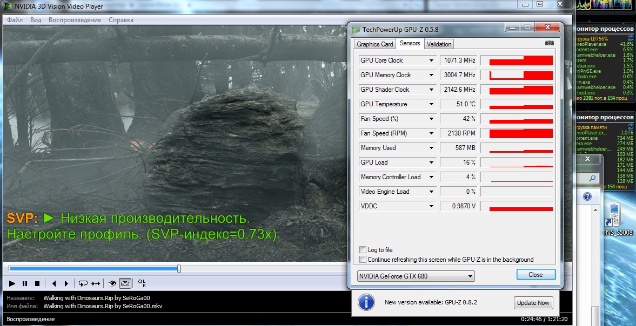Image resolution: width=636 pixels, height=326 pixels.
Task: Enable the Log to file checkbox
Action: tap(363, 250)
